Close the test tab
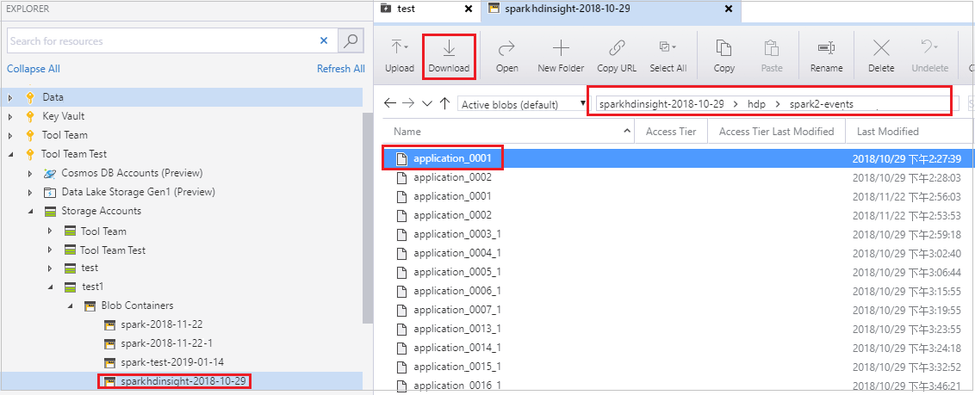Viewport: 975px width, 395px height. [469, 9]
